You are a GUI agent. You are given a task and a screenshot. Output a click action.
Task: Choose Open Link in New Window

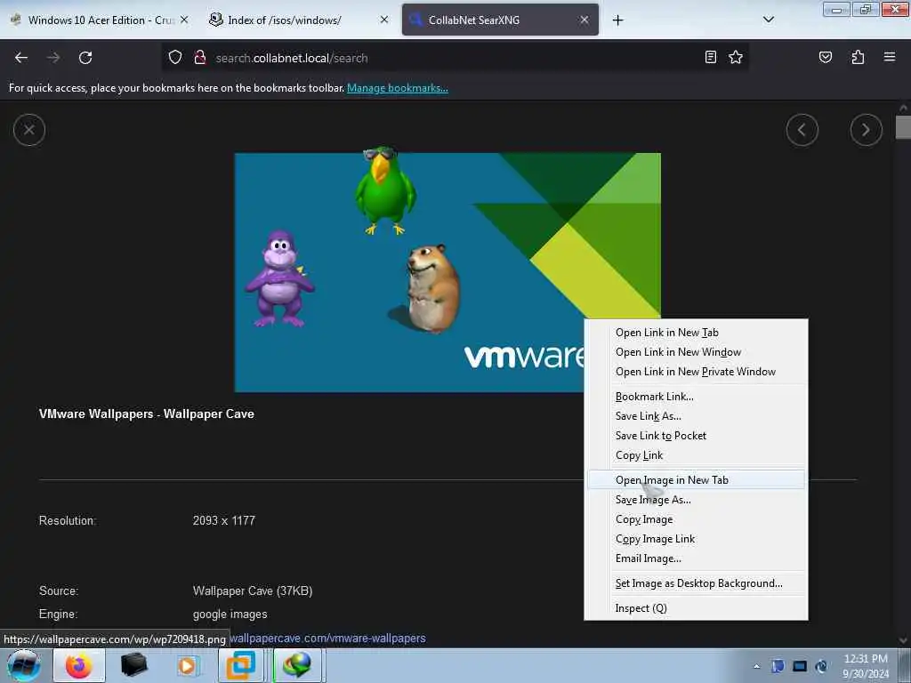pos(678,352)
